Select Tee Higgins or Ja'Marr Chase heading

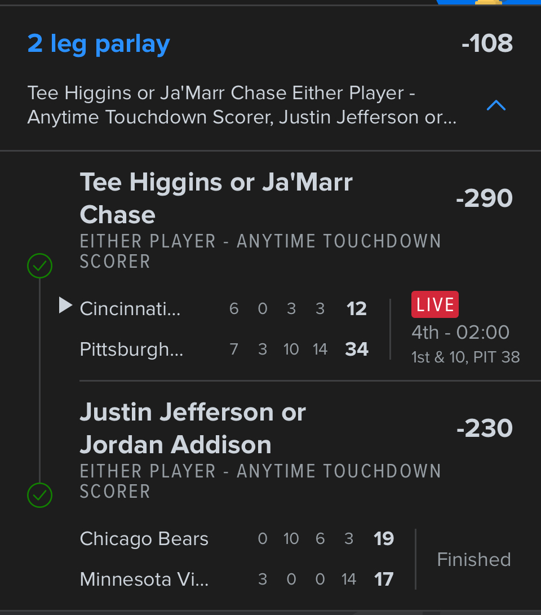click(x=216, y=198)
